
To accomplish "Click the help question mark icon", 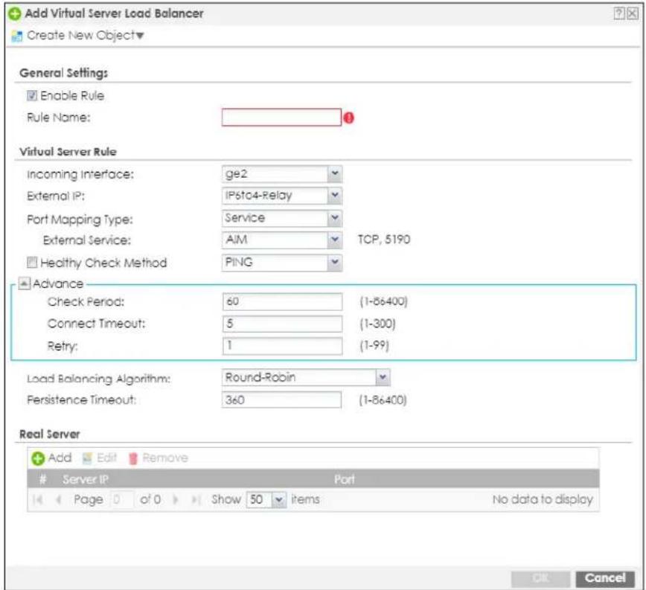I will pos(618,13).
